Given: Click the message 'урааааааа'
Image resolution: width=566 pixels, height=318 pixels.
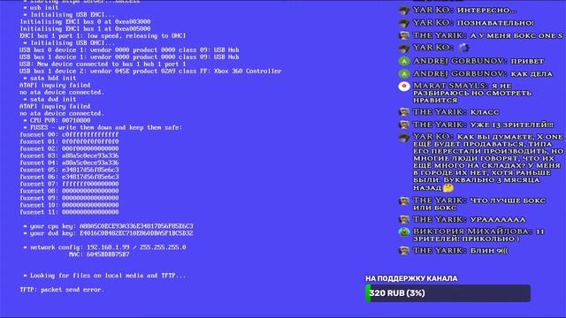Looking at the screenshot, I should (x=498, y=220).
